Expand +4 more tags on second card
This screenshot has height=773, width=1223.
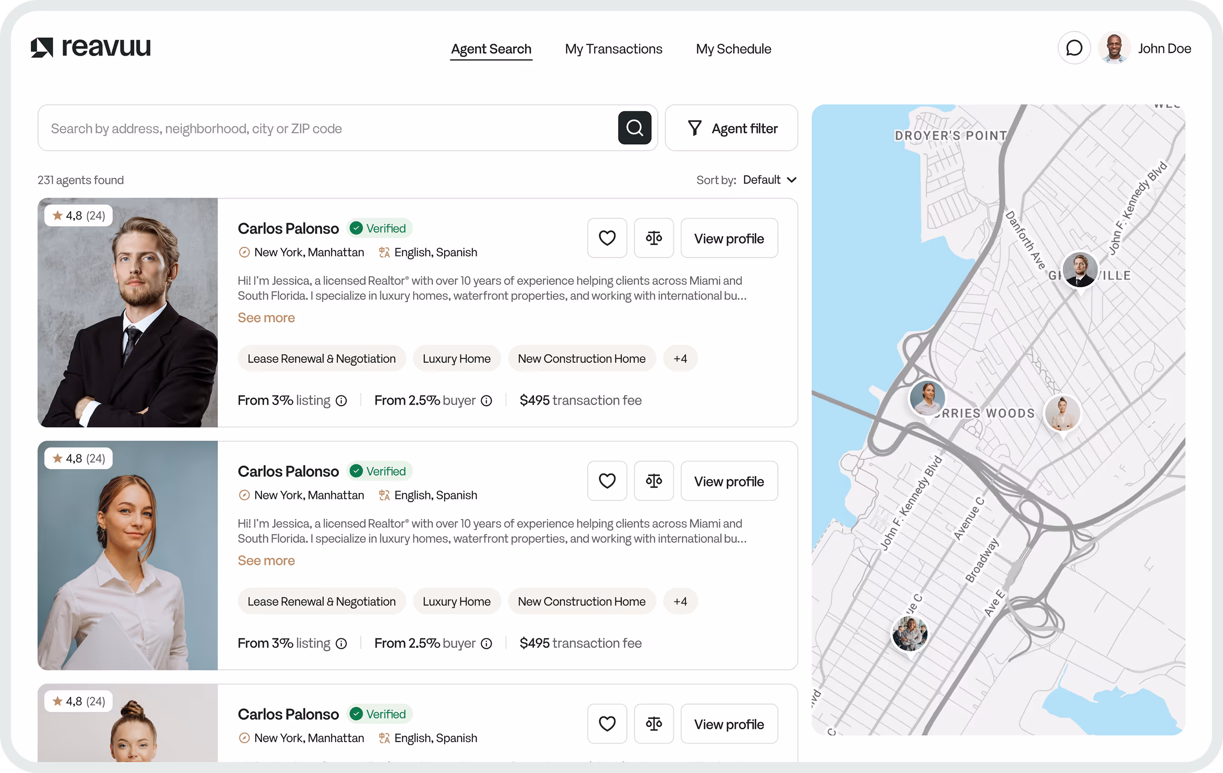click(x=680, y=602)
